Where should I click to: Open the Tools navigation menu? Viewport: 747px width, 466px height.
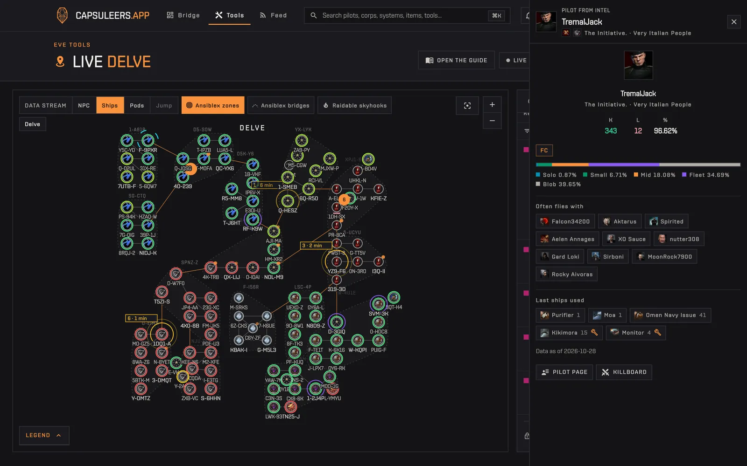point(230,15)
